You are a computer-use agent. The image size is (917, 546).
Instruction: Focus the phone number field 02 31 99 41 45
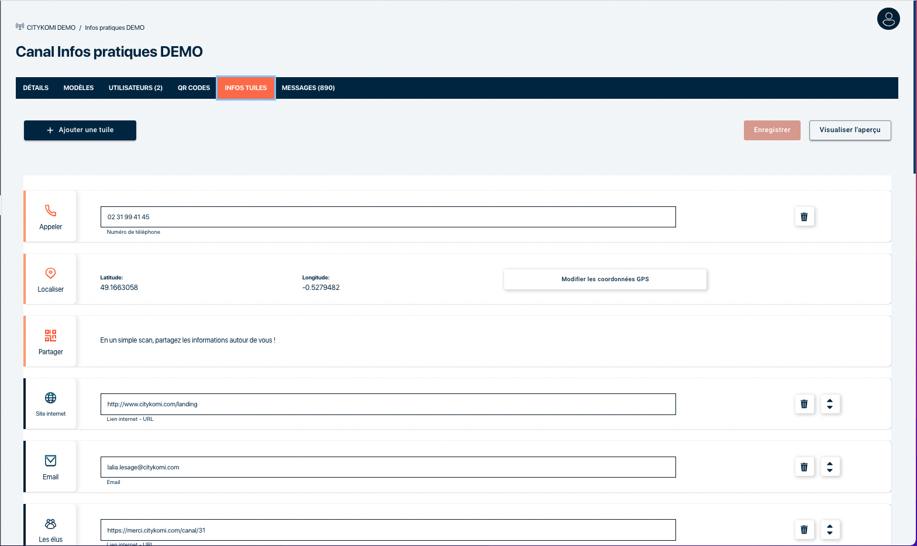pyautogui.click(x=388, y=217)
